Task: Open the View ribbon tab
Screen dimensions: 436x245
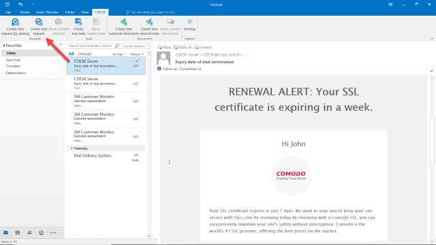Action: 84,12
